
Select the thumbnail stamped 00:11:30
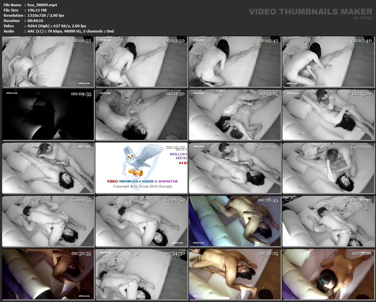point(142,115)
